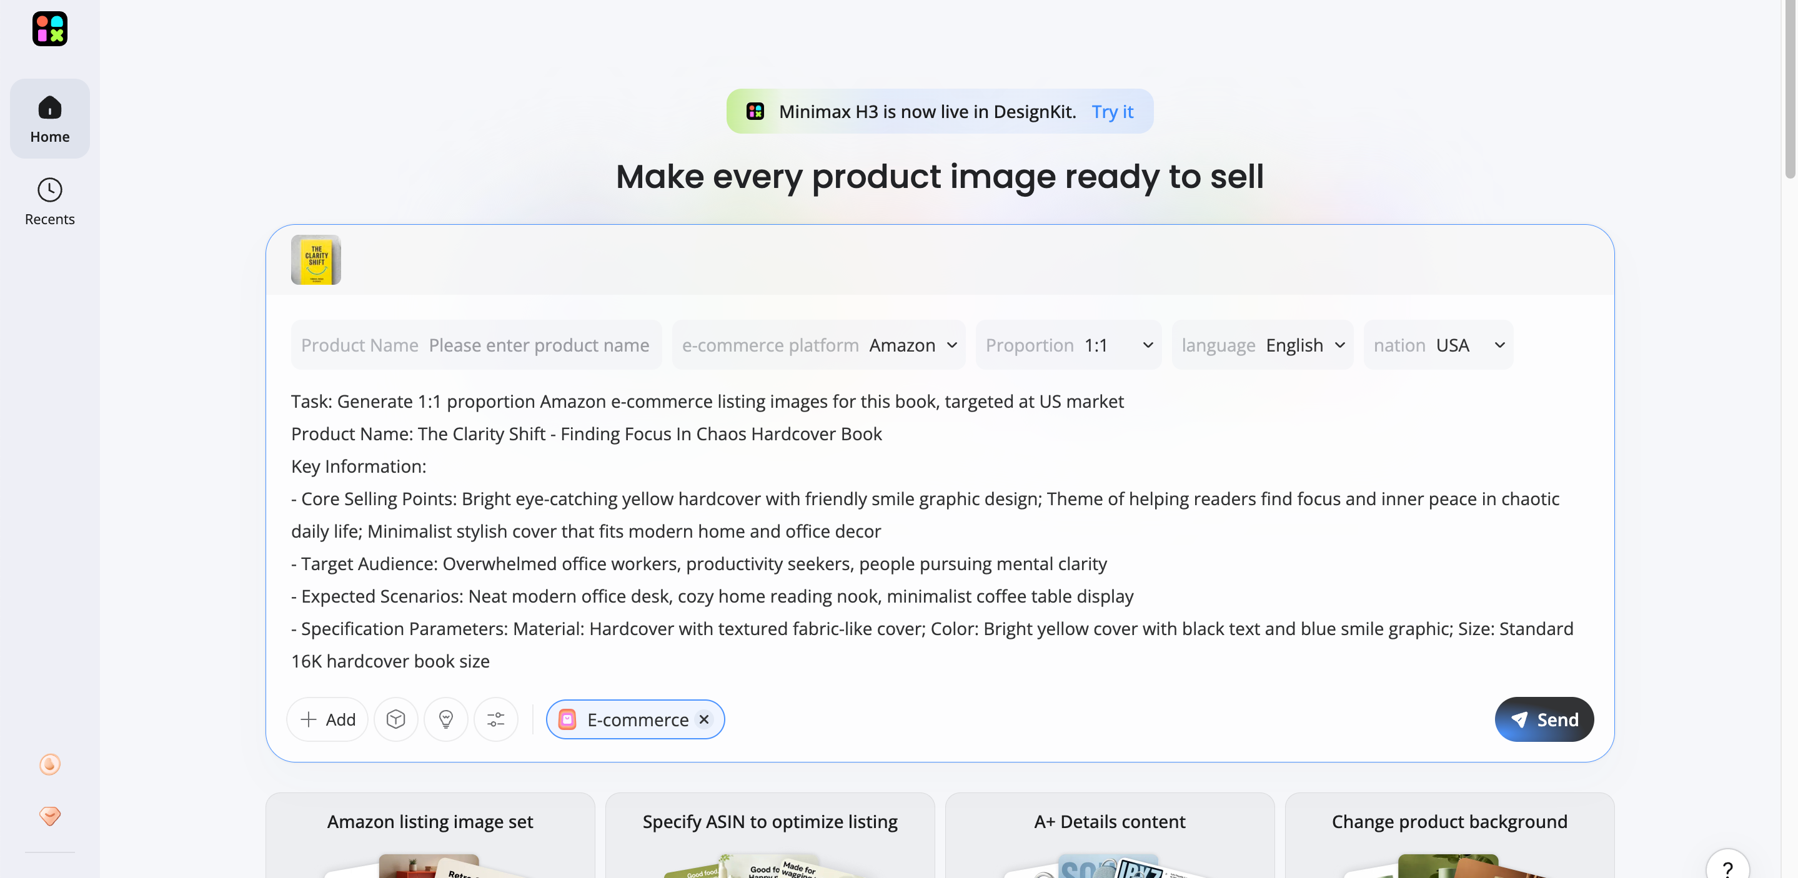Click the prompt text starting 'Task: Generate 1:1'
The height and width of the screenshot is (878, 1798).
click(x=707, y=402)
